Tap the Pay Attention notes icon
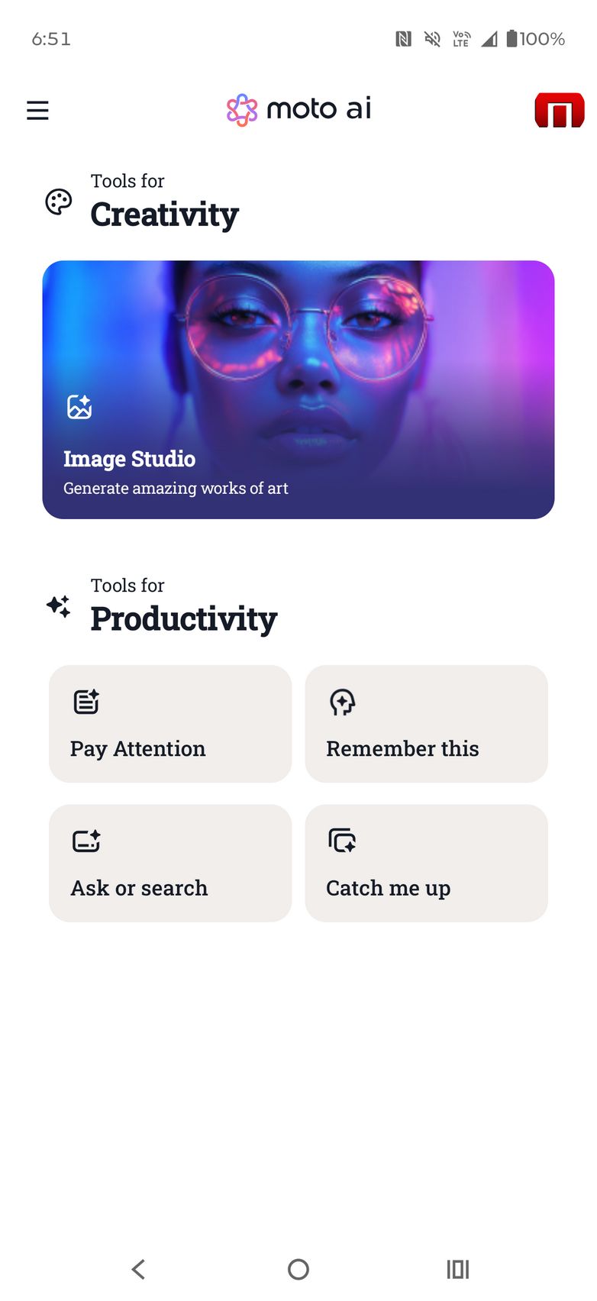Viewport: 597px width, 1301px height. click(x=86, y=702)
